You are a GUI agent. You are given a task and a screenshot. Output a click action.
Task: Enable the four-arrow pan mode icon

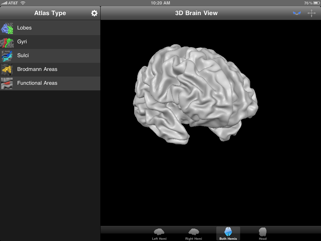tap(311, 13)
